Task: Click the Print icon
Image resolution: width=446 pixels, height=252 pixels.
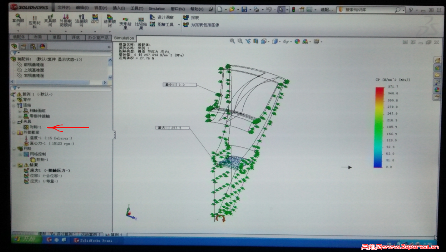Action: 256,9
